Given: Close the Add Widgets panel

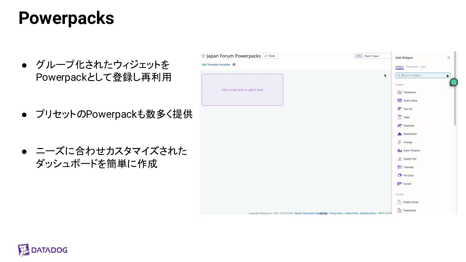Looking at the screenshot, I should click(449, 58).
